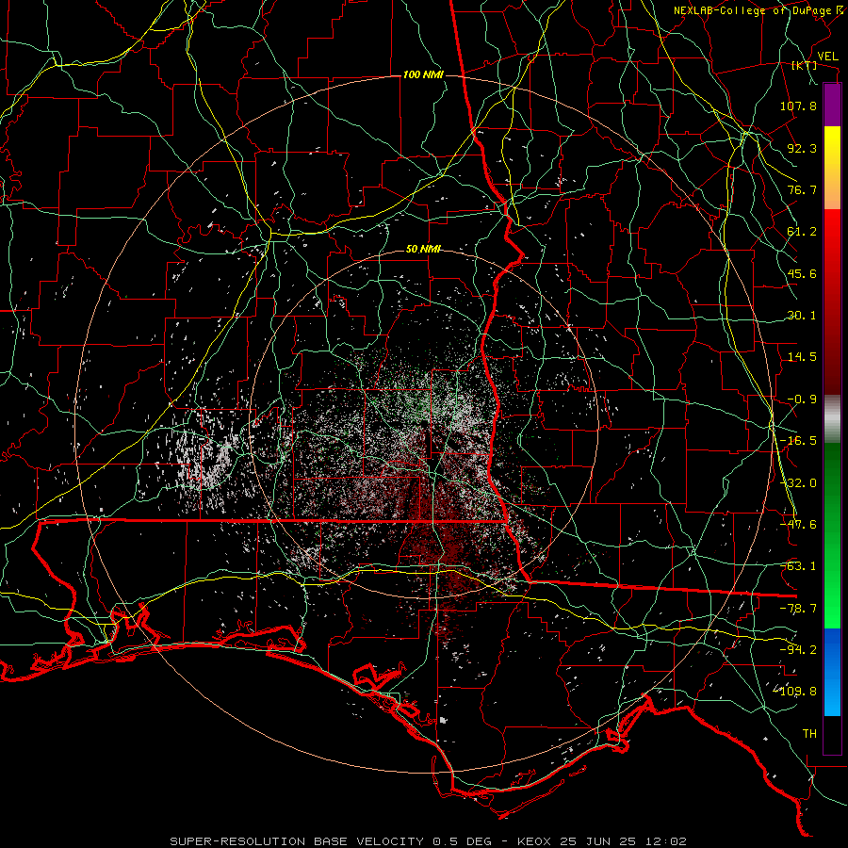The width and height of the screenshot is (848, 848).
Task: Click the red segment of velocity color bar
Action: (832, 302)
